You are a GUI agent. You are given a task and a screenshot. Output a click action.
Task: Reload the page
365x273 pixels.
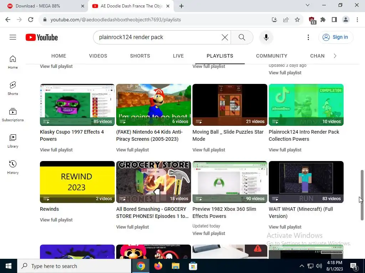31,20
